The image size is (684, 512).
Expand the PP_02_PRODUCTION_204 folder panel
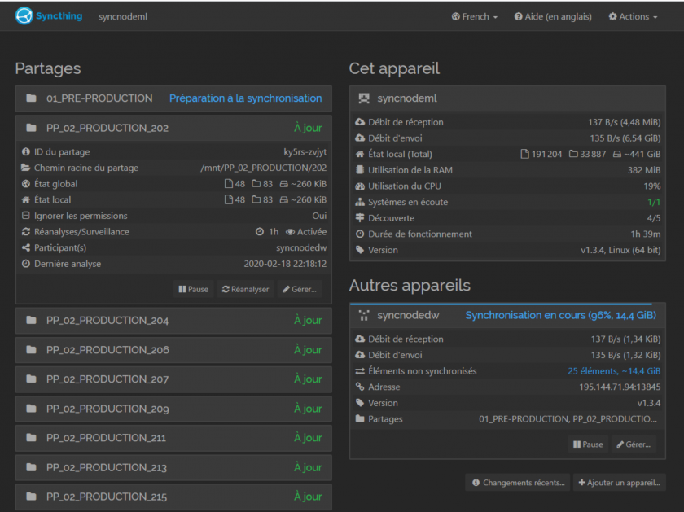173,321
